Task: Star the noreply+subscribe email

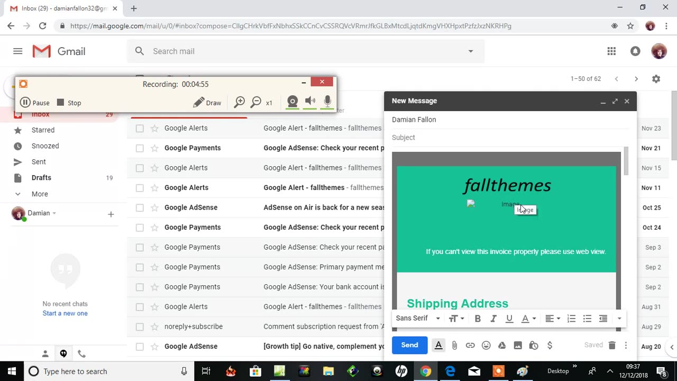Action: point(154,326)
